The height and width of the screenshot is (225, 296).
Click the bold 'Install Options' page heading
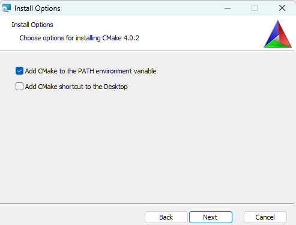32,25
